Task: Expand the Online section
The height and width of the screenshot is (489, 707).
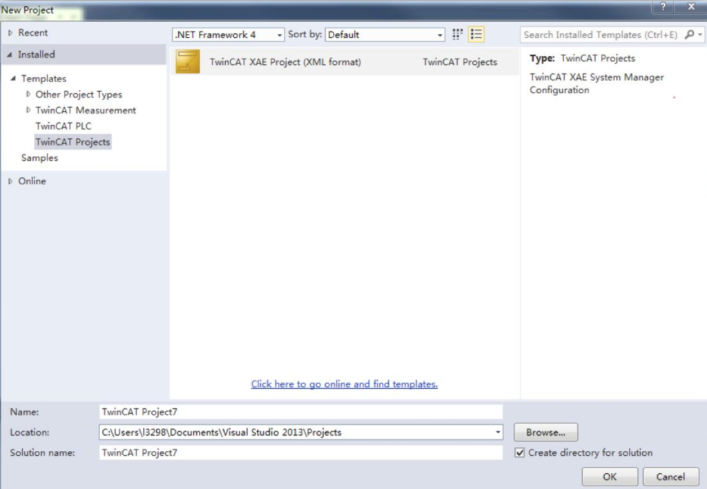Action: [x=10, y=182]
